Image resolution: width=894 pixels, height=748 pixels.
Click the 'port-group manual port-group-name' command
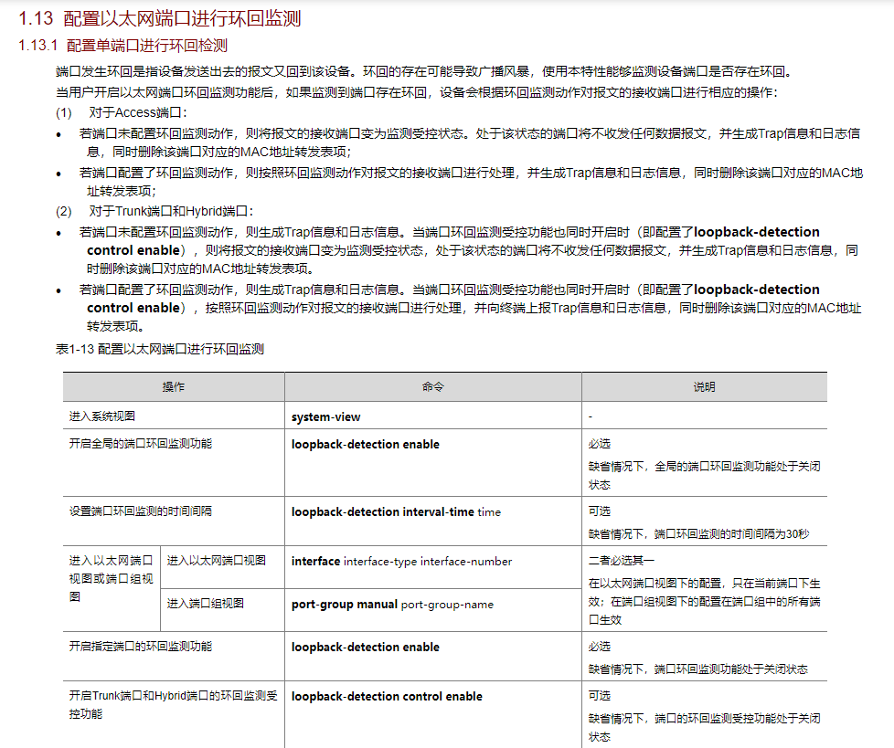click(392, 605)
